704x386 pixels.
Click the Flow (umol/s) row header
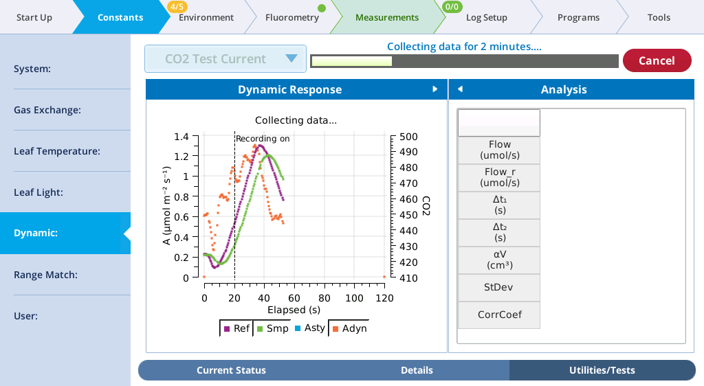click(x=499, y=150)
